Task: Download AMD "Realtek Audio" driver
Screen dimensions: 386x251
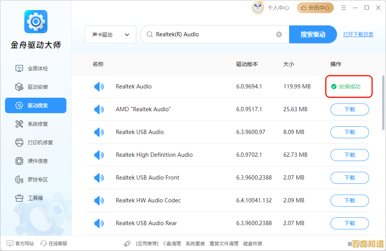Action: pos(349,109)
